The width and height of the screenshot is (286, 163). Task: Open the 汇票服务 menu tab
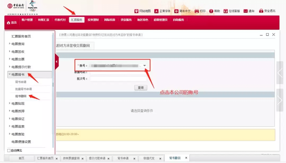click(77, 20)
